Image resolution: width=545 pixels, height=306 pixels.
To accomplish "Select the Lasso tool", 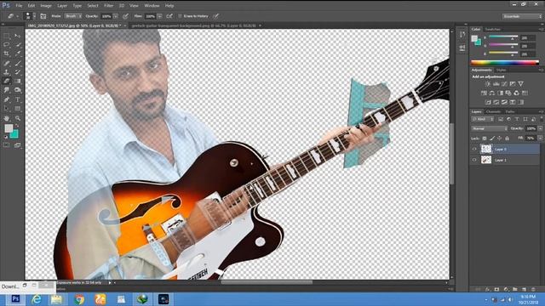I will click(7, 45).
